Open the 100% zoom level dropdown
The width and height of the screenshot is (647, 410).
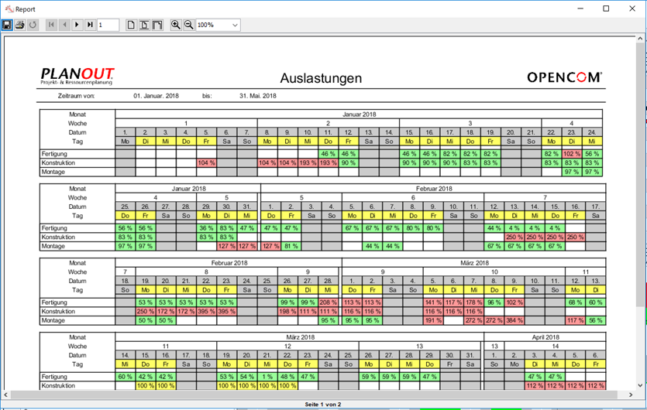pos(218,25)
